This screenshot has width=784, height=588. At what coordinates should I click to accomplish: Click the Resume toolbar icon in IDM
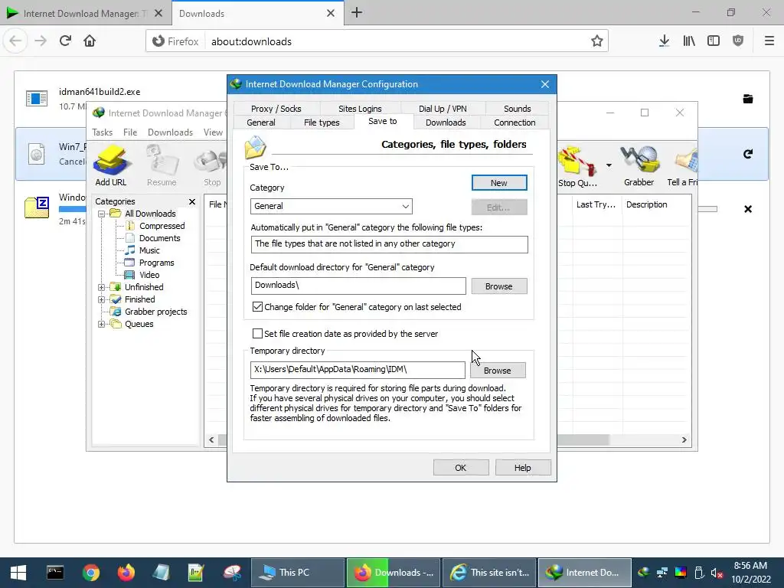tap(162, 165)
